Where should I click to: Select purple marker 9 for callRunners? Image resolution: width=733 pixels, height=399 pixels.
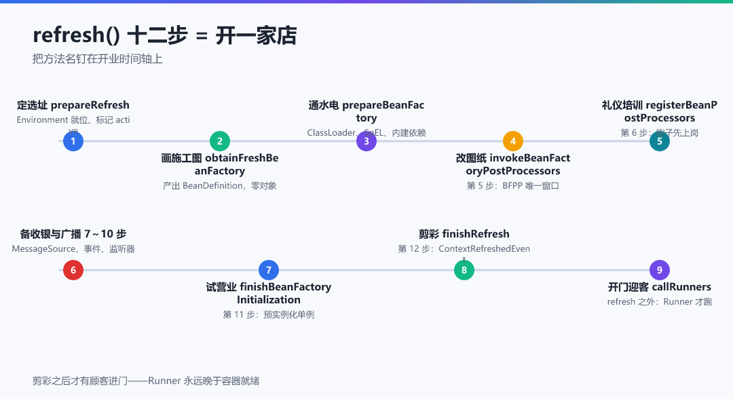pyautogui.click(x=660, y=270)
